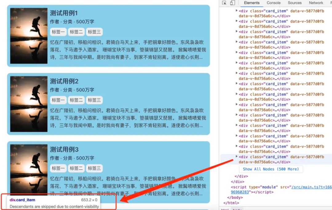
Task: Click 标签三 tag in 测试用例2 card
Action: pos(94,100)
